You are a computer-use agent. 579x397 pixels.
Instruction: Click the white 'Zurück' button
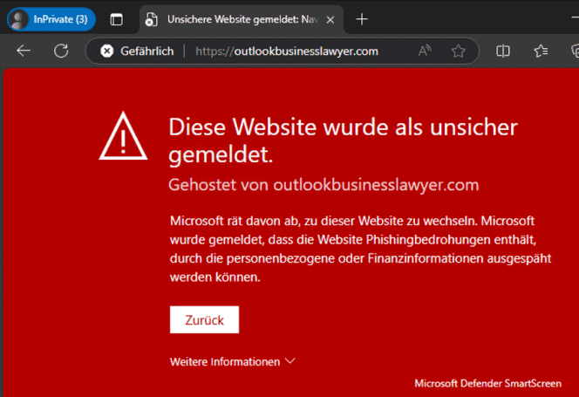pos(204,319)
